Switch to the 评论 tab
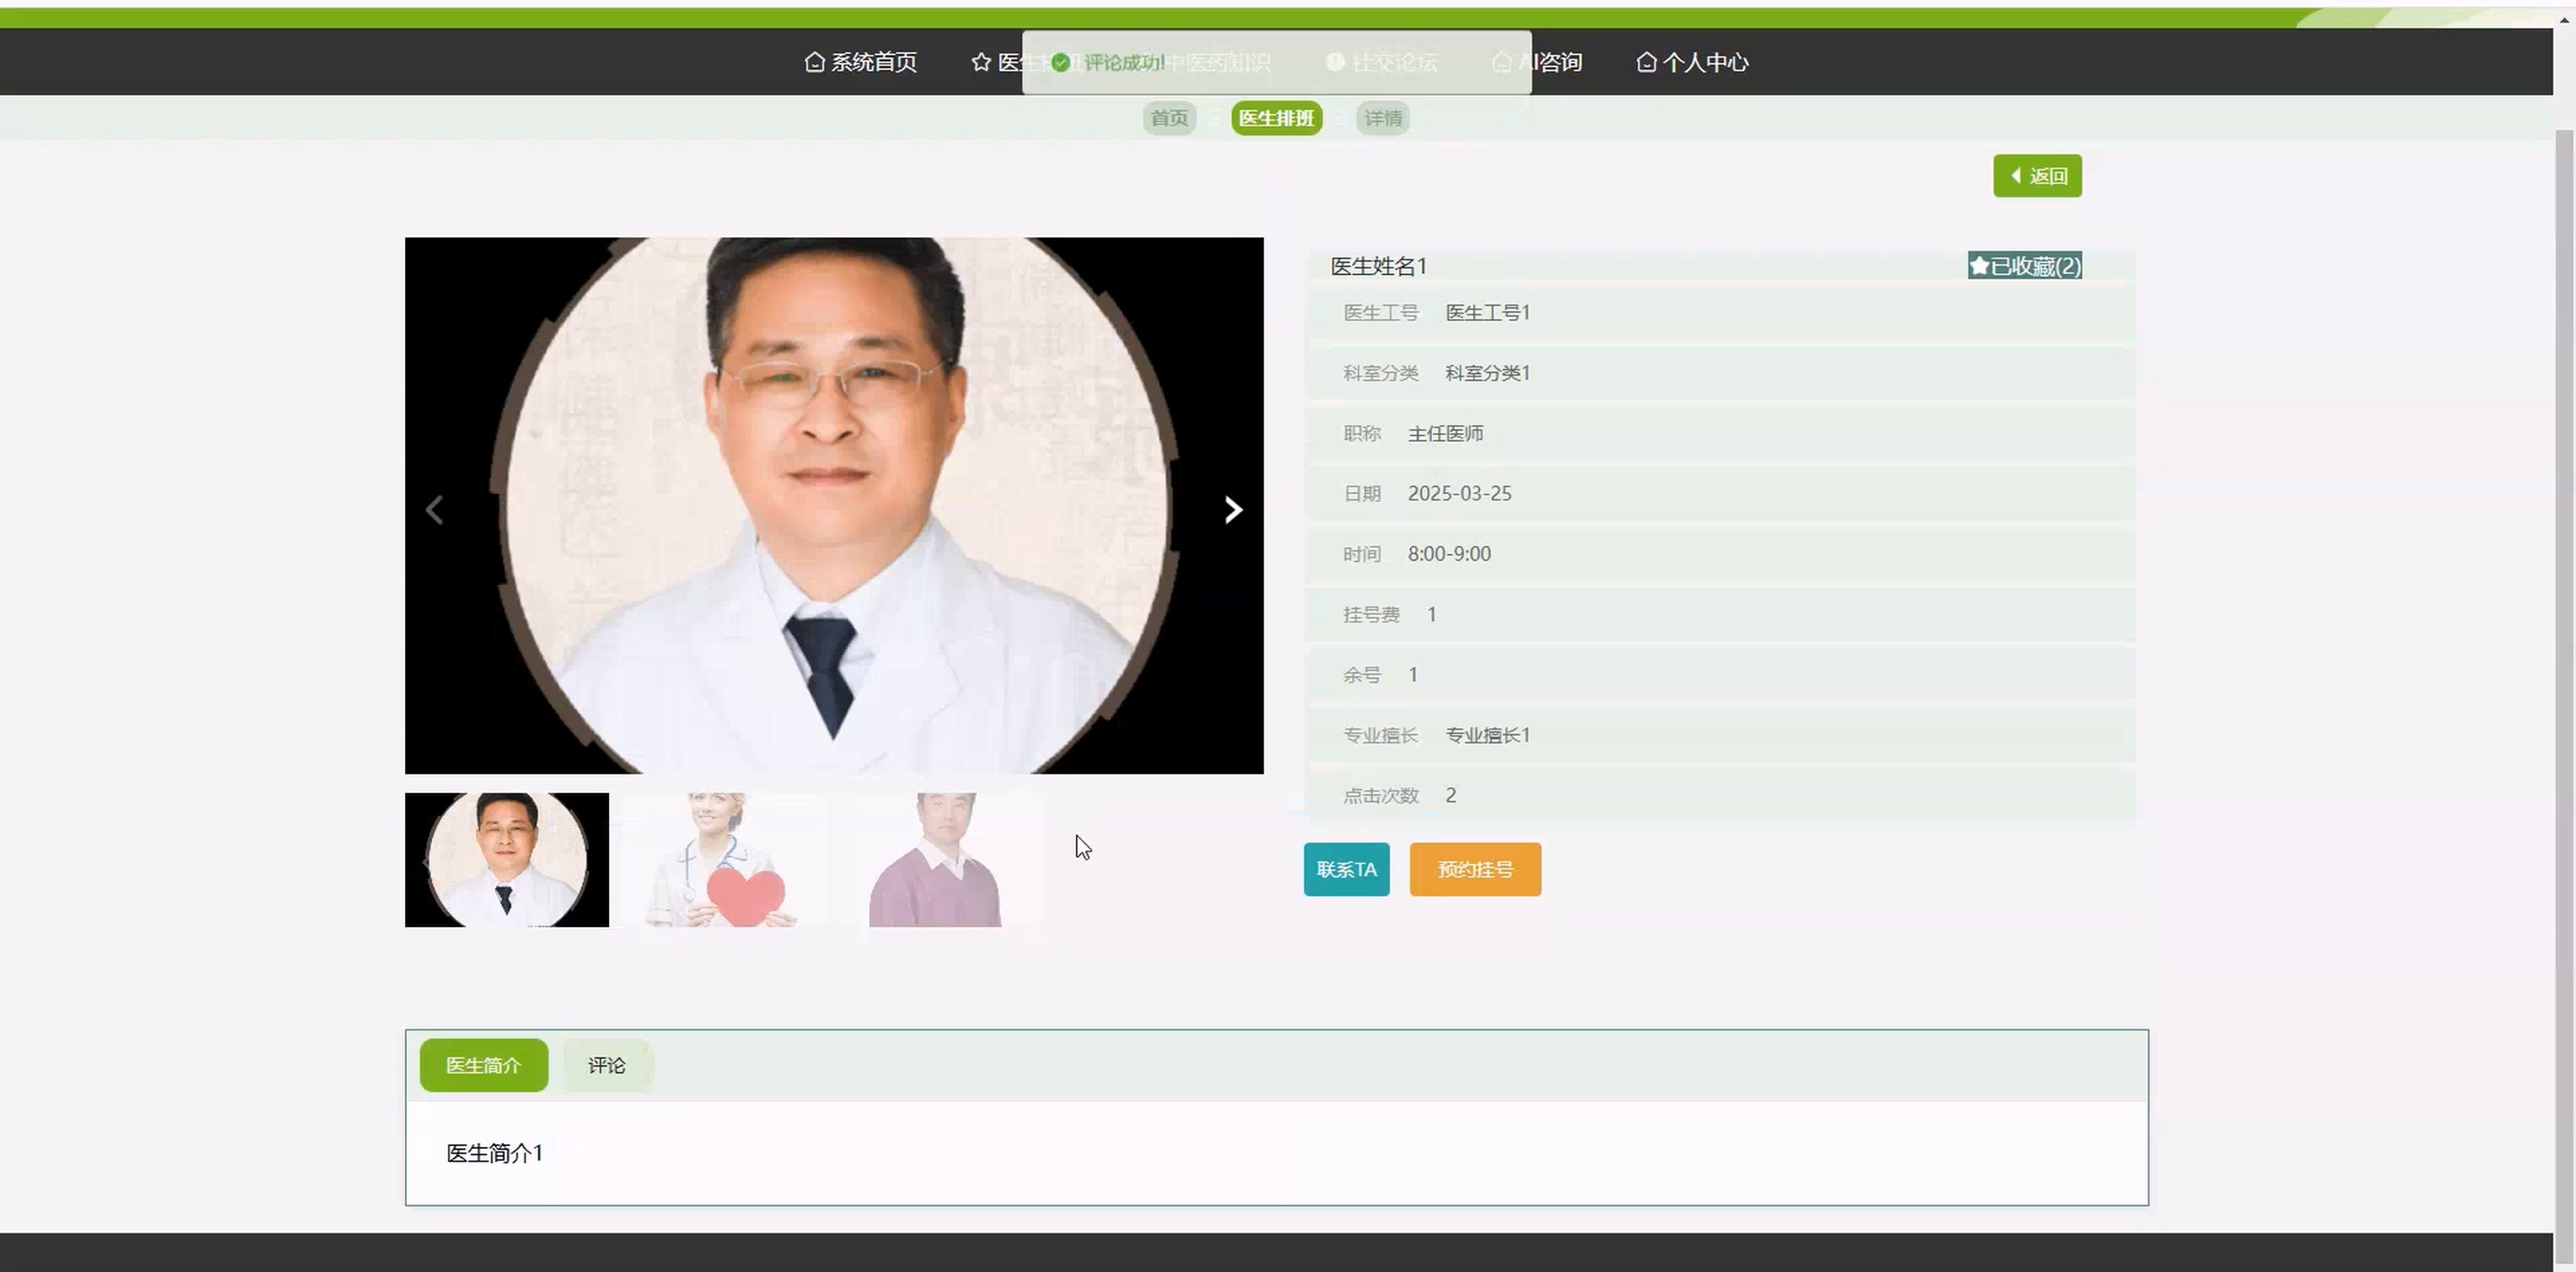Image resolution: width=2576 pixels, height=1272 pixels. [x=606, y=1065]
